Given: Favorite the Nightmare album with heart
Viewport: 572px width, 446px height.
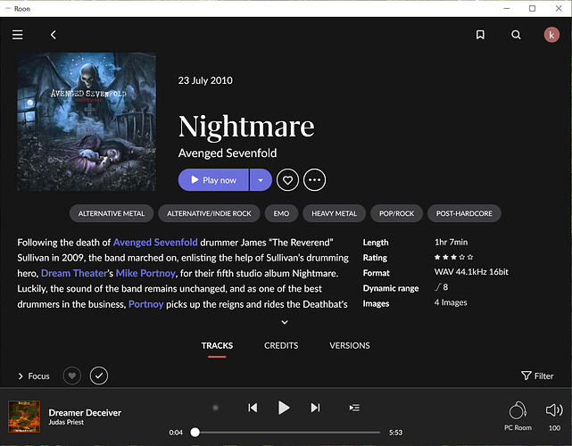Looking at the screenshot, I should (287, 180).
